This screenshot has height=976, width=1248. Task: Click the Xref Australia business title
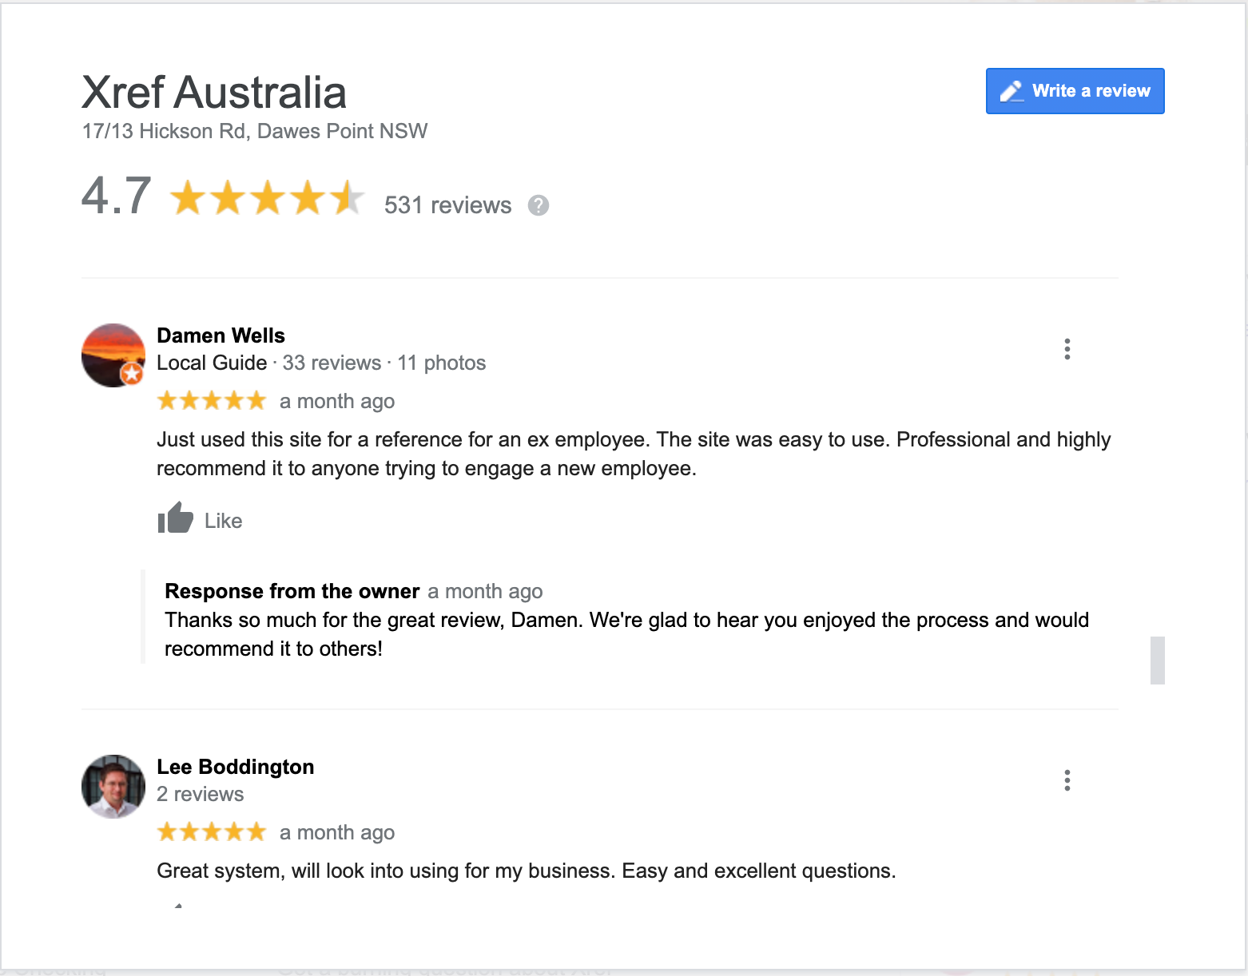(x=214, y=93)
